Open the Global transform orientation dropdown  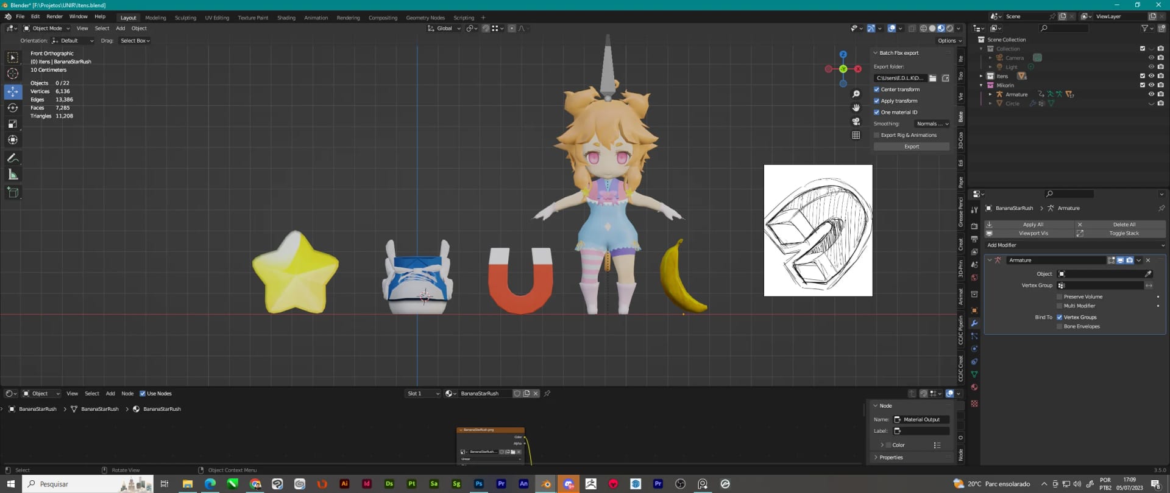[x=444, y=29]
